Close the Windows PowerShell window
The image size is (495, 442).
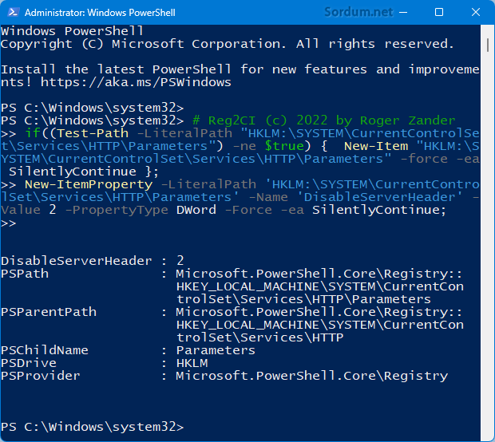tap(476, 14)
